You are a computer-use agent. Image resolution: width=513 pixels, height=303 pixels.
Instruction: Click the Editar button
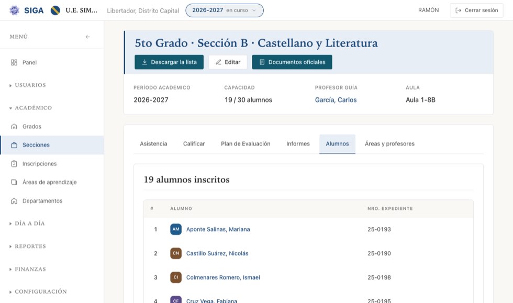(228, 62)
